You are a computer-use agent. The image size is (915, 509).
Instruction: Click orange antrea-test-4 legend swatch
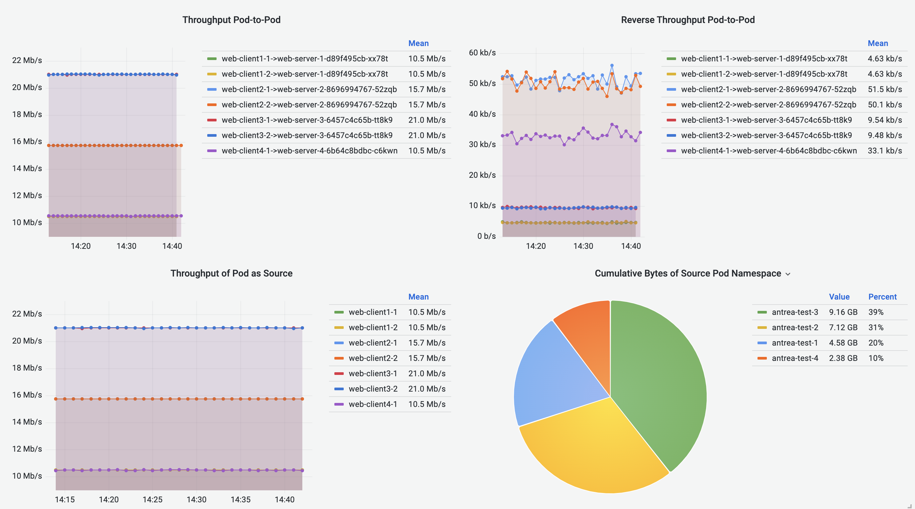pyautogui.click(x=762, y=358)
